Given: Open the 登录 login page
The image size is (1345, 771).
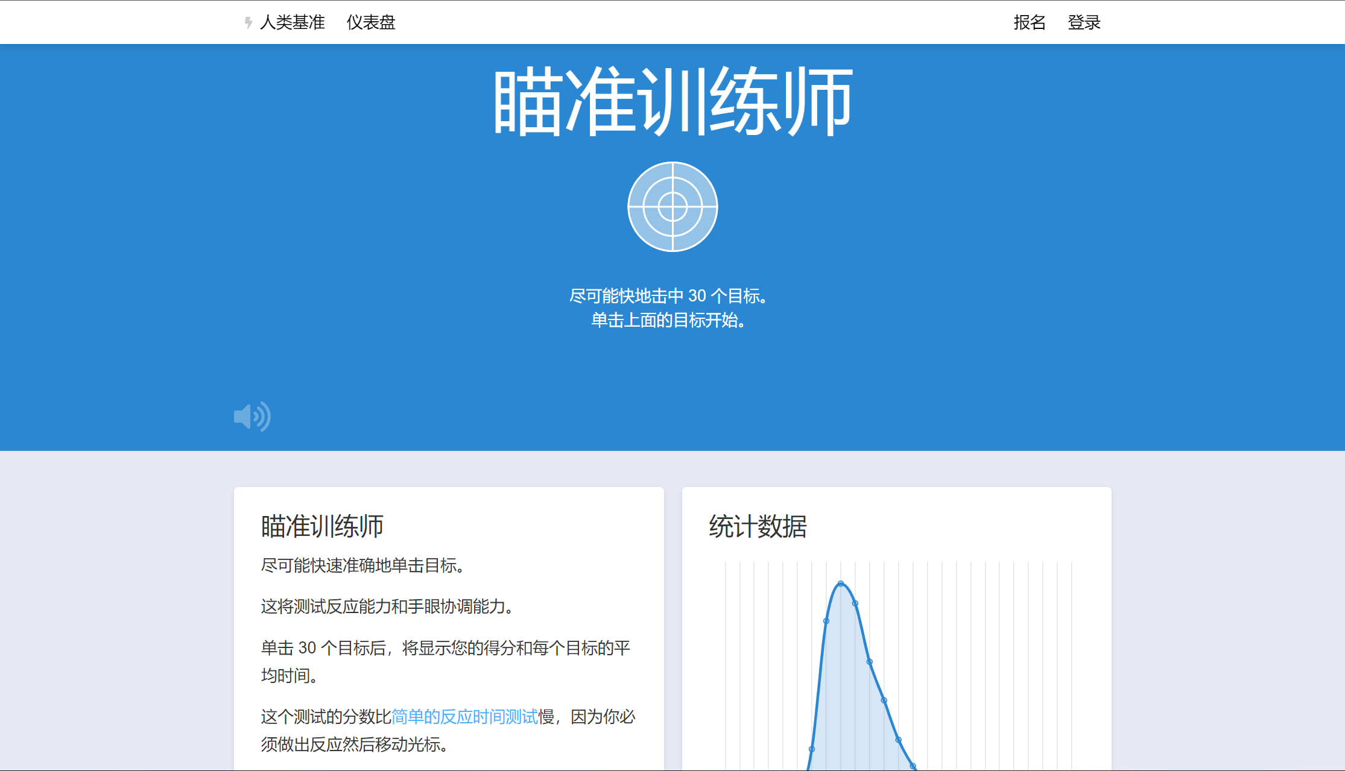Looking at the screenshot, I should [x=1084, y=22].
